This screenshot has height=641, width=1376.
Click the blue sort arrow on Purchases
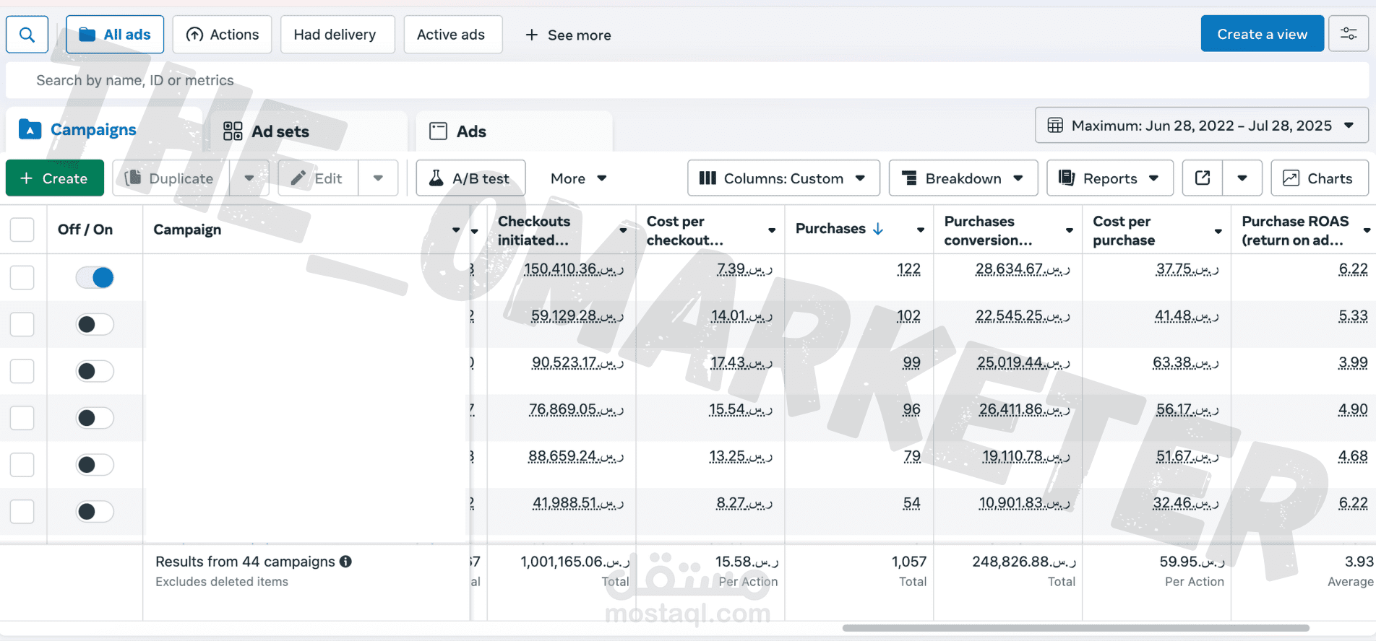click(x=878, y=229)
